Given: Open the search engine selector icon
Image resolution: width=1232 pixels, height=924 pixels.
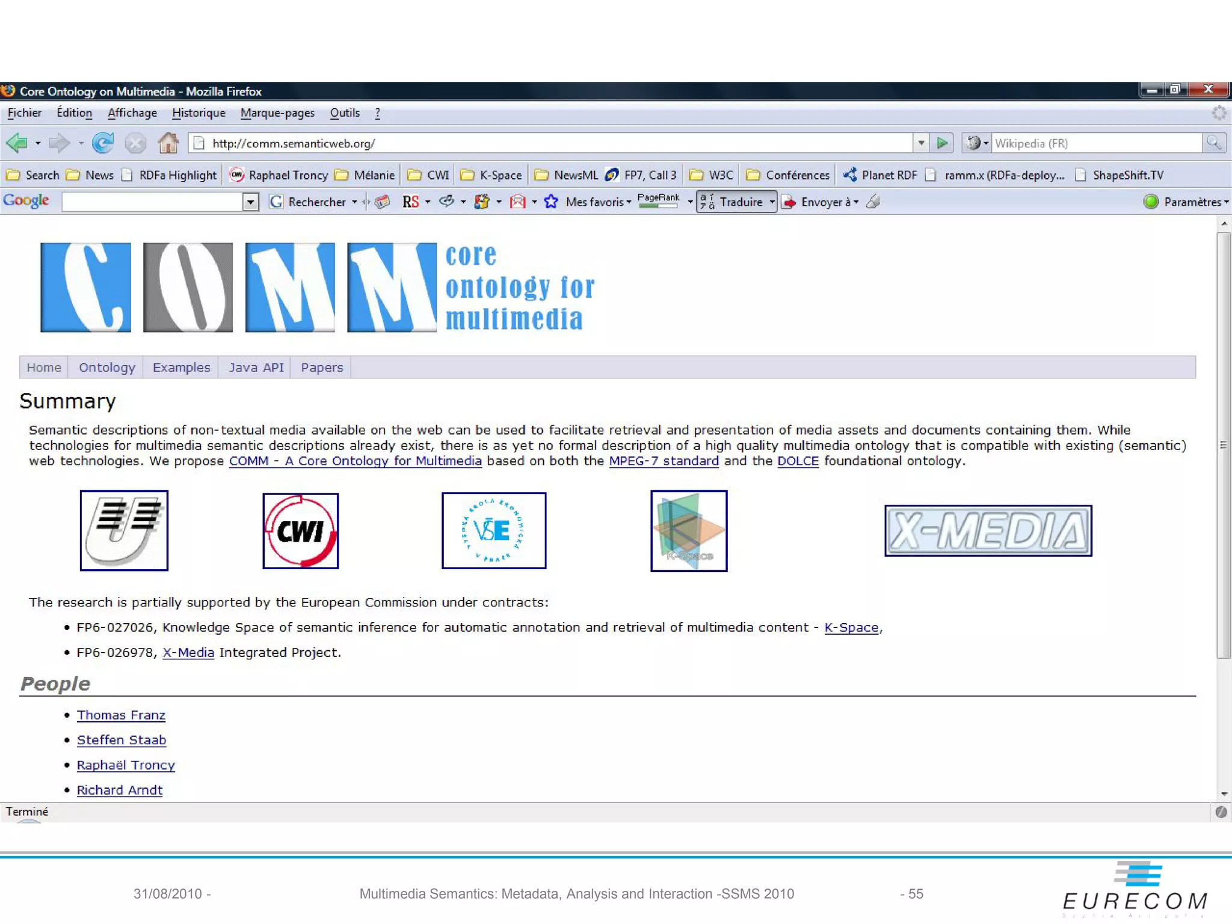Looking at the screenshot, I should (x=976, y=143).
